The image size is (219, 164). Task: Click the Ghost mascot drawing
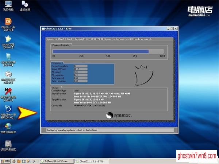pyautogui.click(x=144, y=75)
